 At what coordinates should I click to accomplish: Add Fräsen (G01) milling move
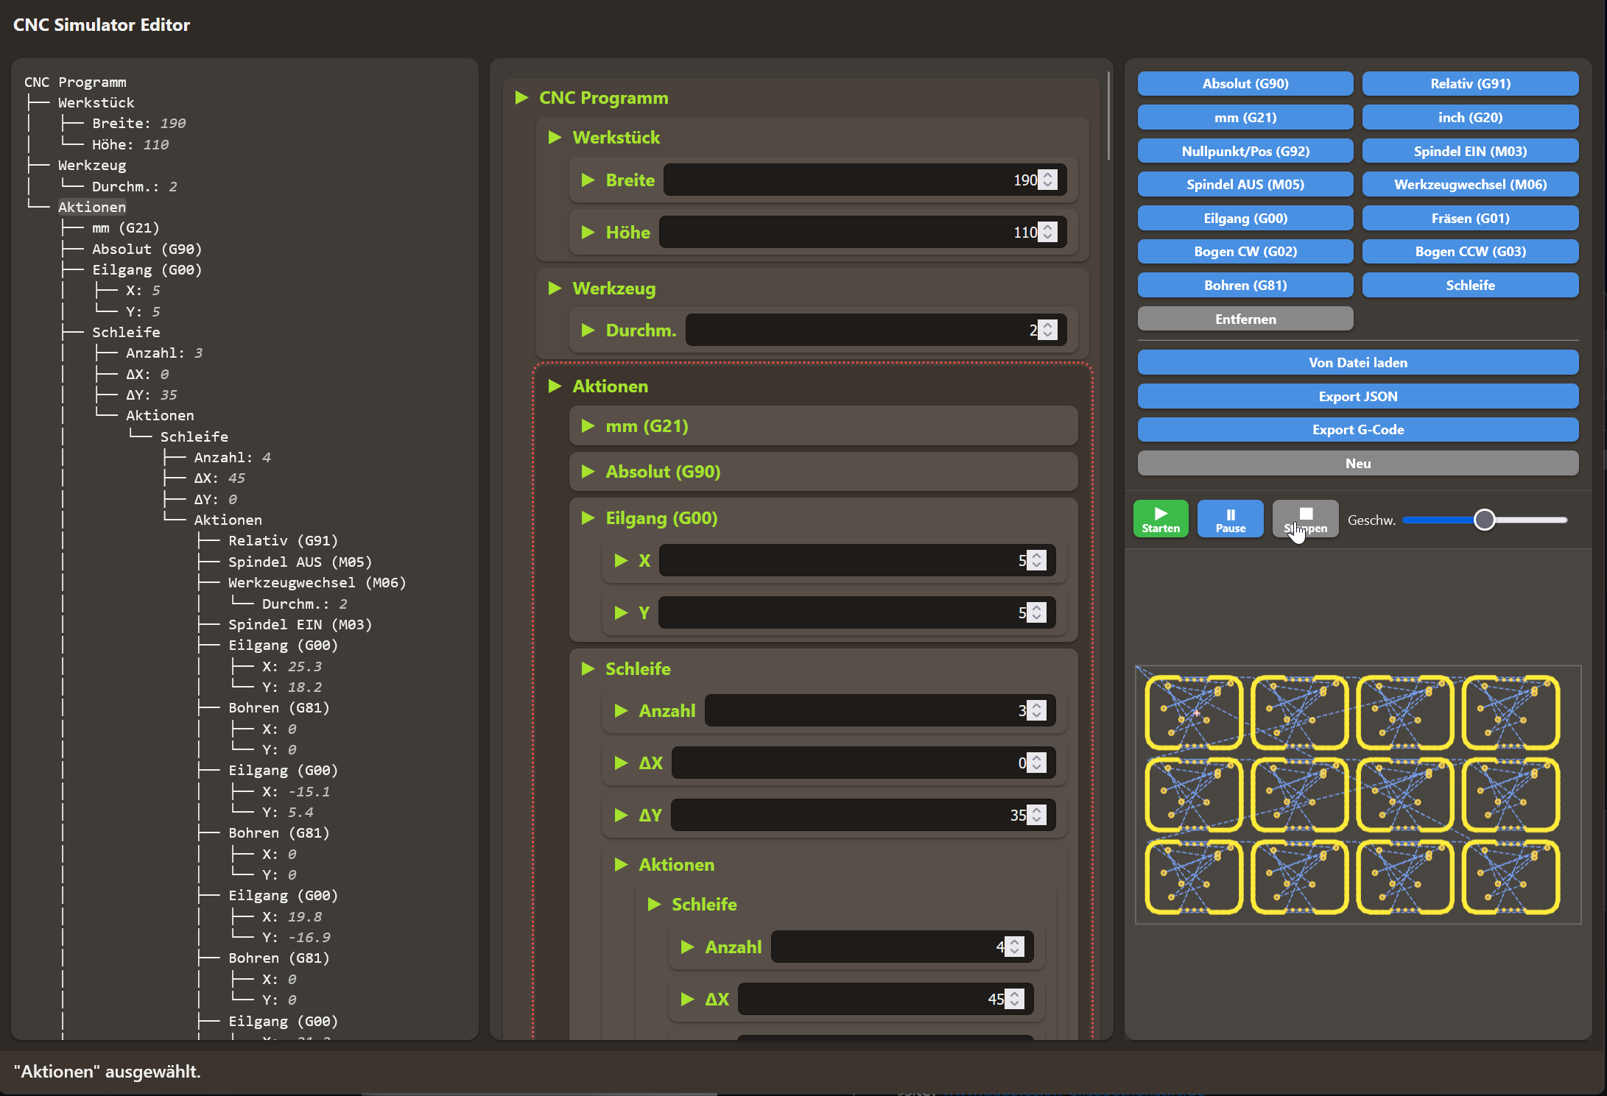[1471, 218]
